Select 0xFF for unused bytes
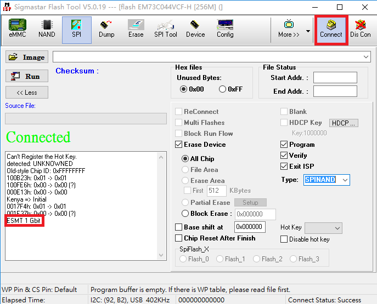The image size is (377, 304). [231, 89]
